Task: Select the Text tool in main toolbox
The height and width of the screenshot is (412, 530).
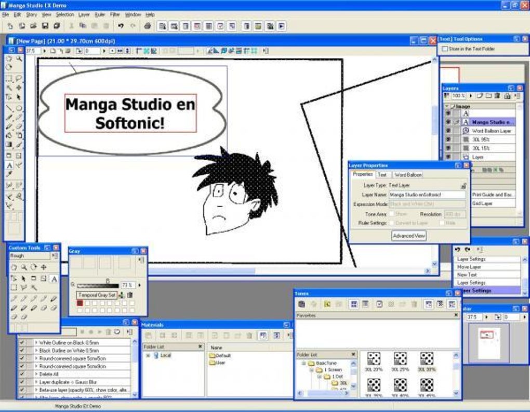Action: (x=9, y=165)
